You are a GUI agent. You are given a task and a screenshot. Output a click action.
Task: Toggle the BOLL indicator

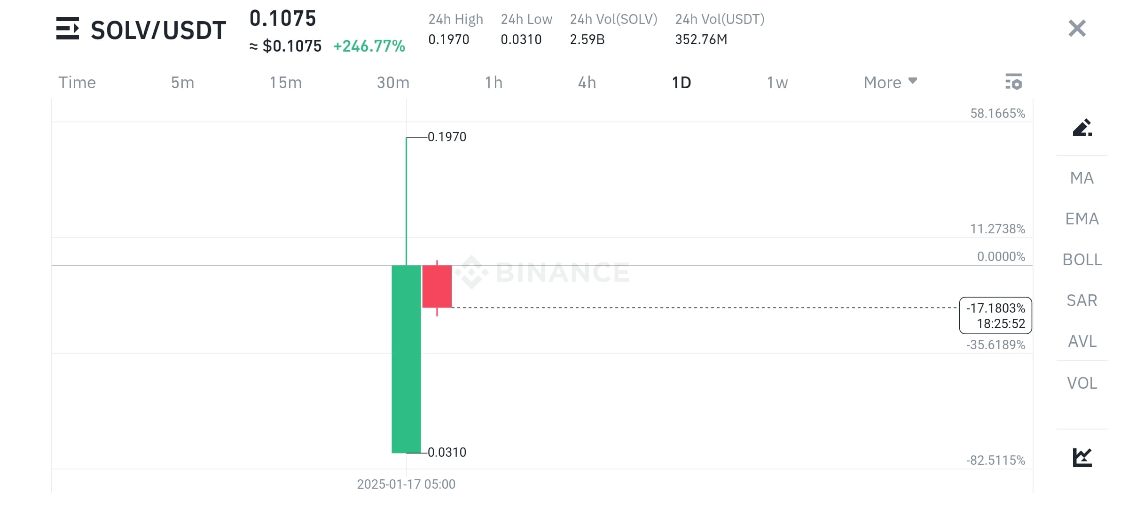[1082, 260]
